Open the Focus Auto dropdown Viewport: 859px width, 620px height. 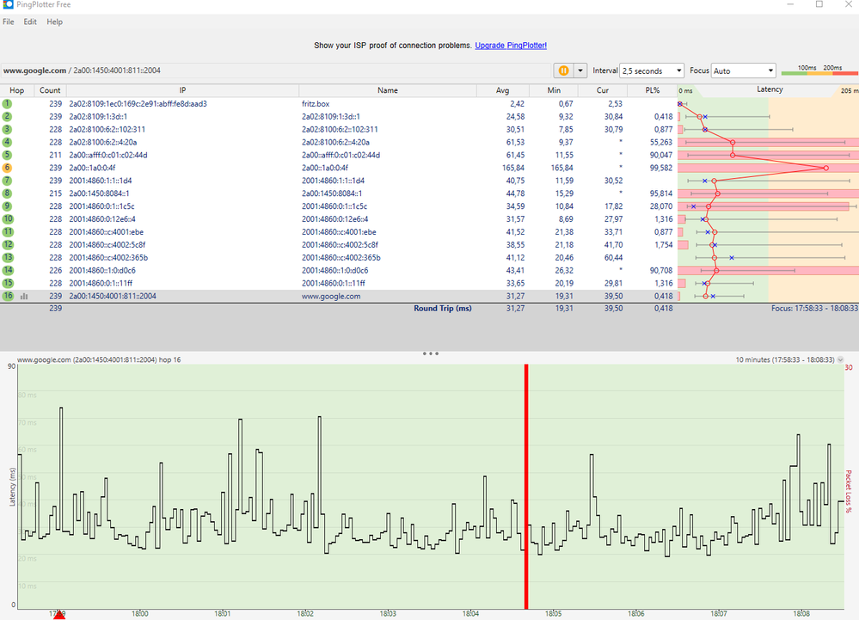(744, 71)
